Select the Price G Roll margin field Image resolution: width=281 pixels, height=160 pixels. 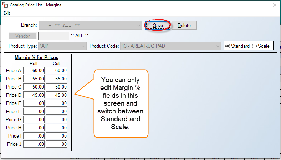click(x=34, y=119)
